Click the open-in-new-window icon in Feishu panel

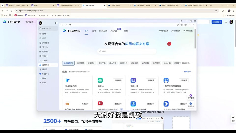point(186,25)
